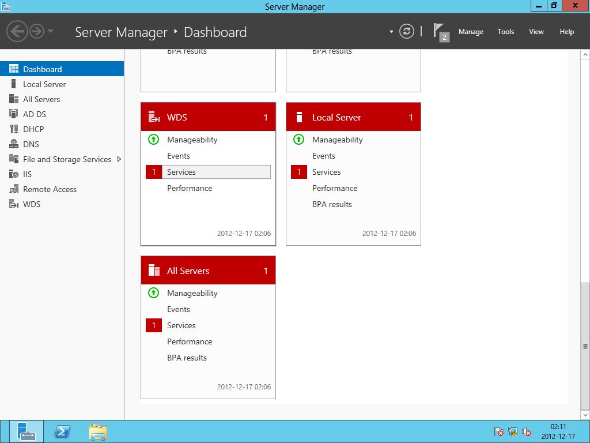Image resolution: width=590 pixels, height=443 pixels.
Task: Open Events in All Servers tile
Action: [179, 309]
